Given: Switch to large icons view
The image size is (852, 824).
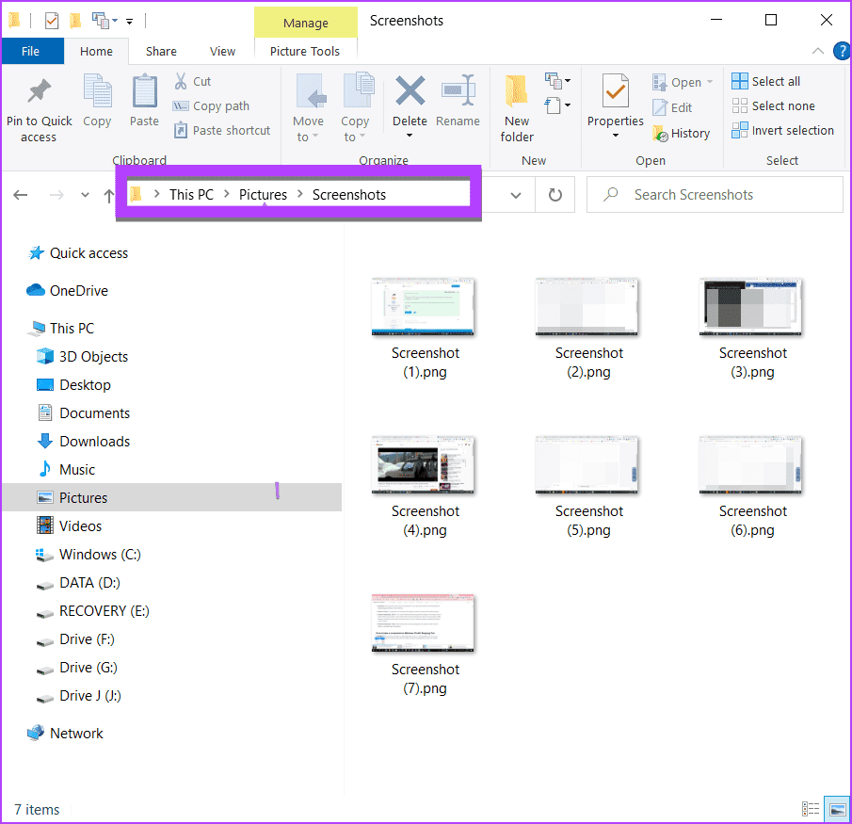Looking at the screenshot, I should coord(836,809).
